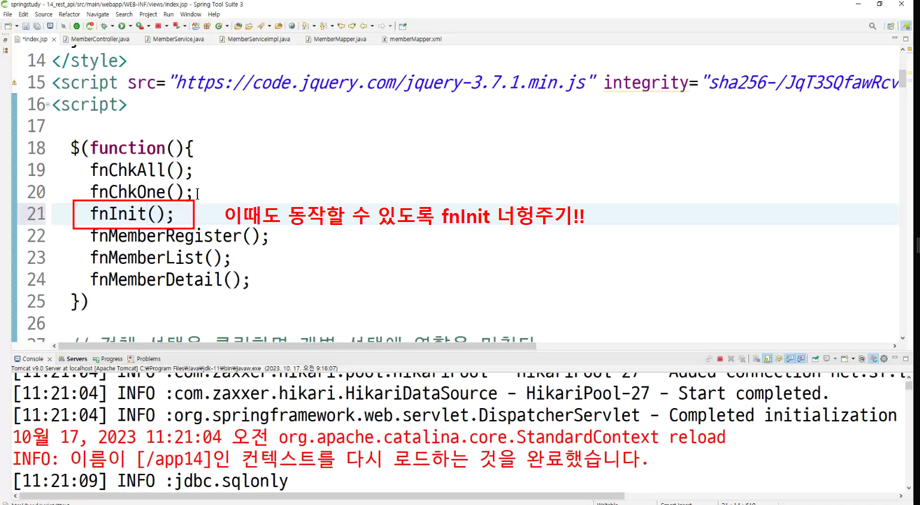920x505 pixels.
Task: Open dropdown arrow beside the red Stop icon
Action: 167,26
